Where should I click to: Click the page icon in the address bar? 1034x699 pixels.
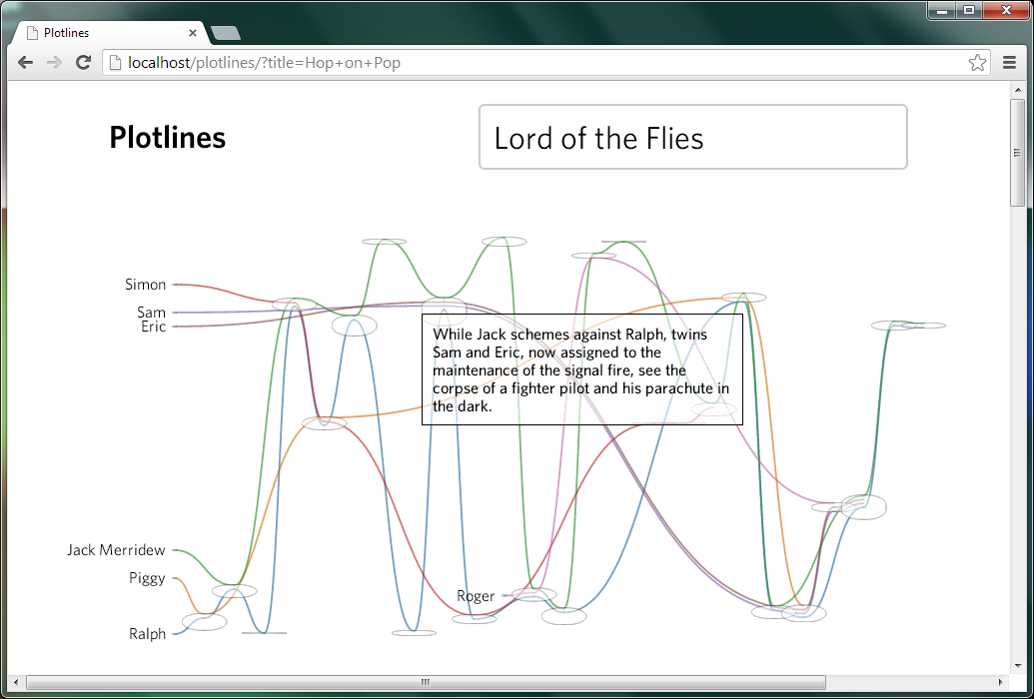(x=116, y=63)
